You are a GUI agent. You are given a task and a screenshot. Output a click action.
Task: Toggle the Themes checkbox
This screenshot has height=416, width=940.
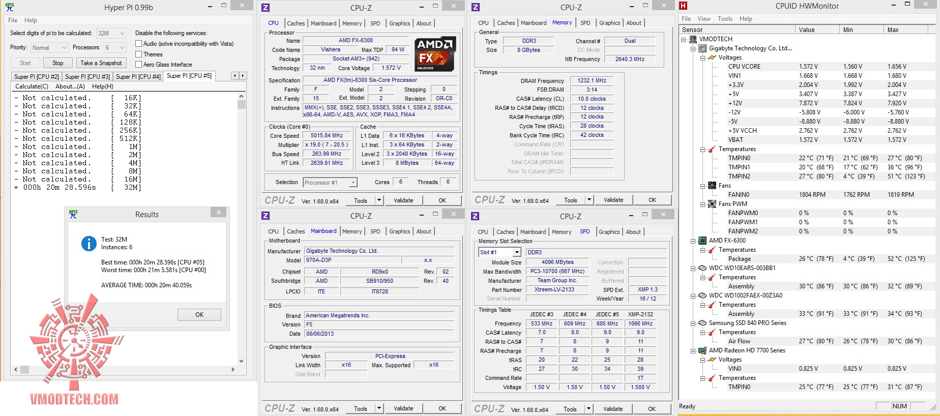[138, 54]
